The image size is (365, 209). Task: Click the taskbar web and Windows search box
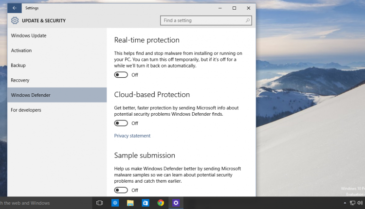tap(45, 203)
